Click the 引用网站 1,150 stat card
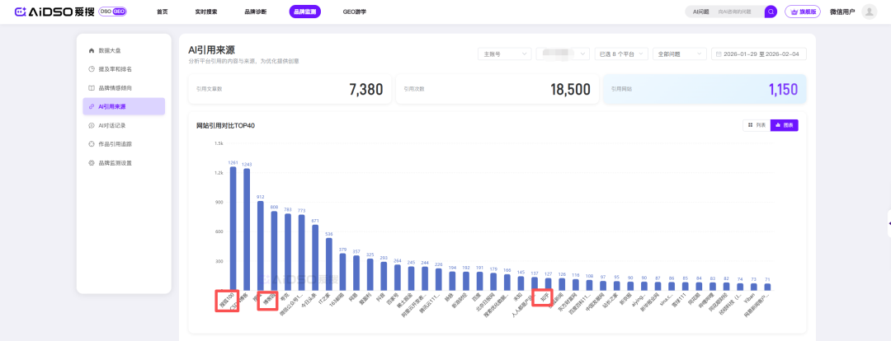This screenshot has height=341, width=891. click(x=704, y=89)
